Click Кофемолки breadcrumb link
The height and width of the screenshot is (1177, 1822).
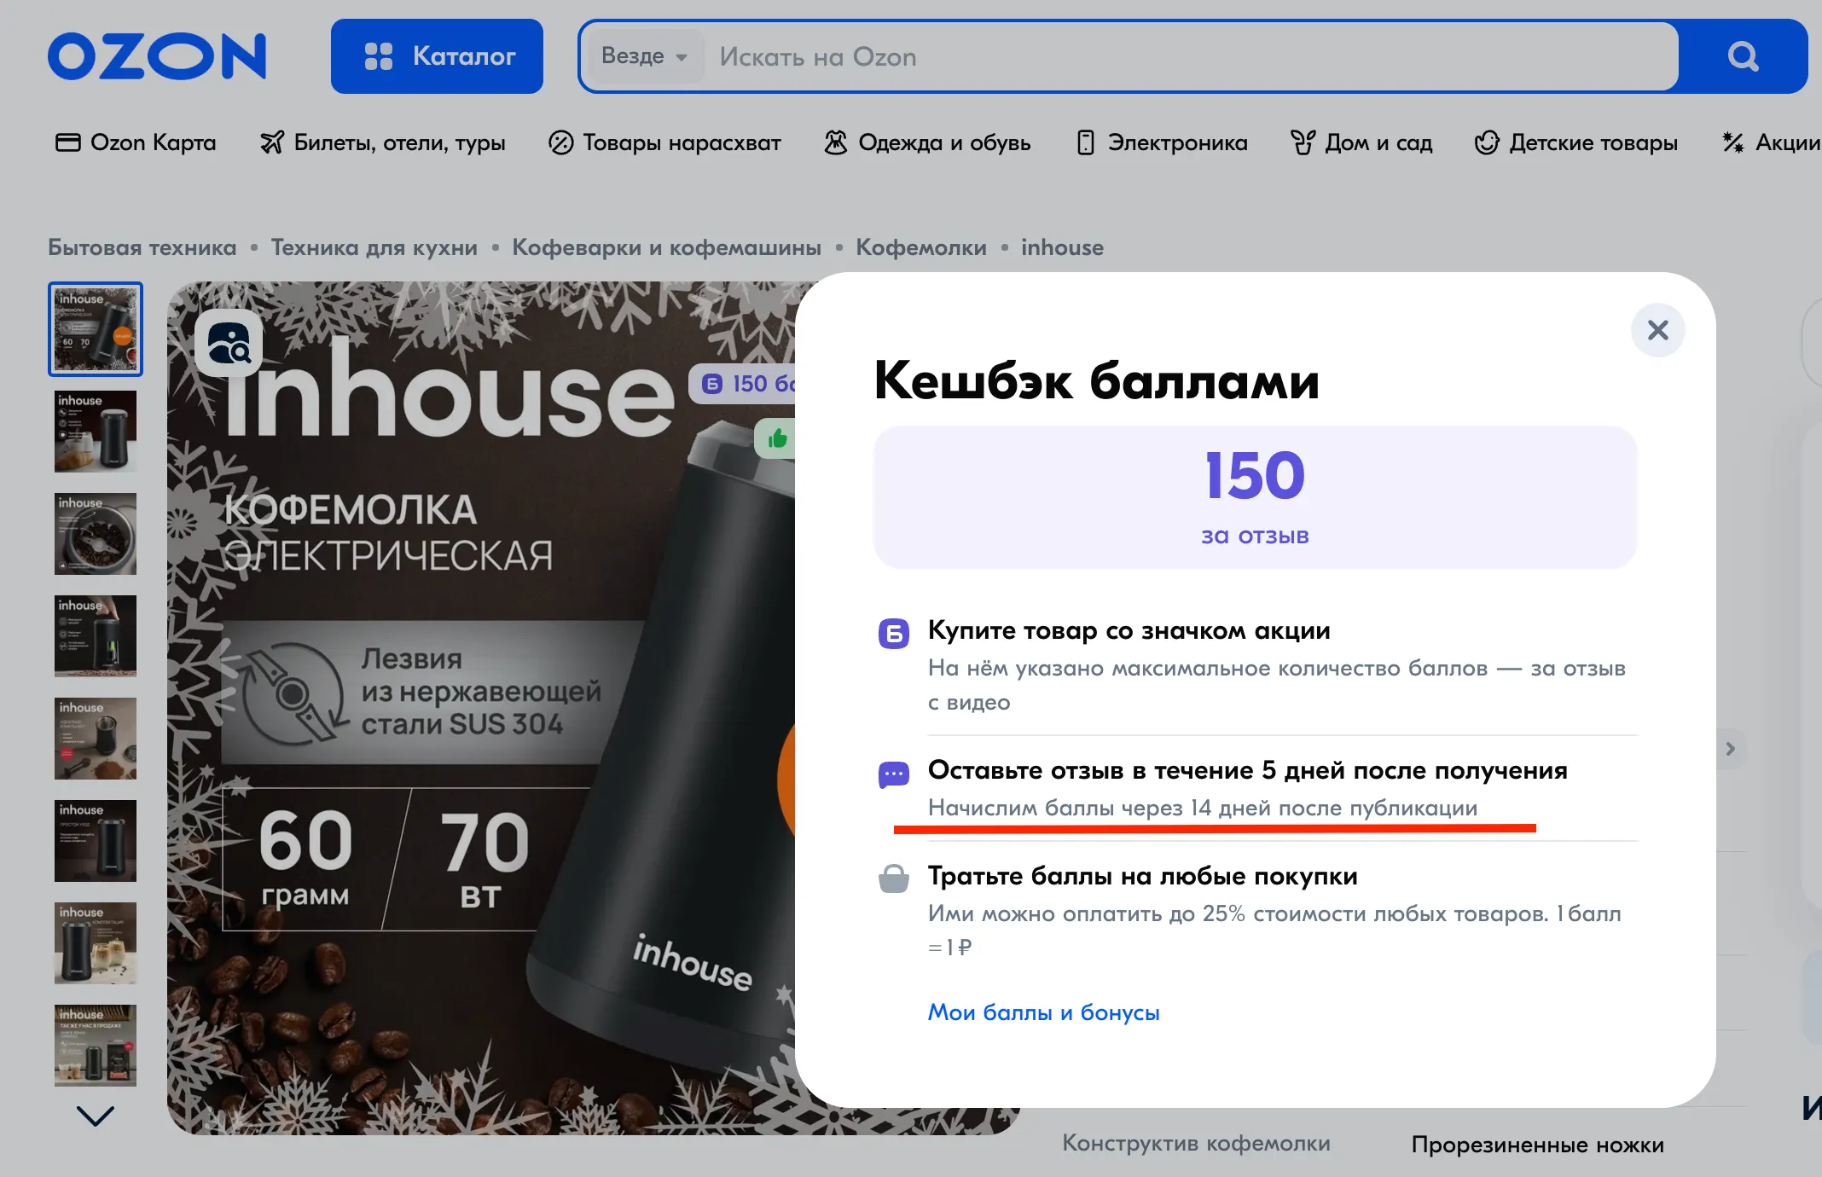point(920,247)
